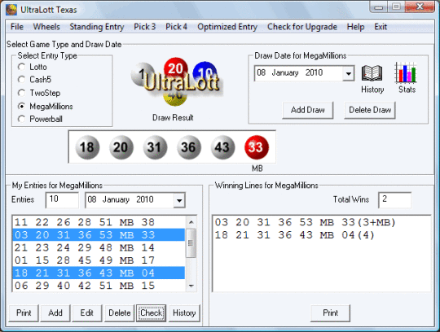Click the Entries count field showing 10
Screen dimensions: 440x332
pyautogui.click(x=62, y=199)
